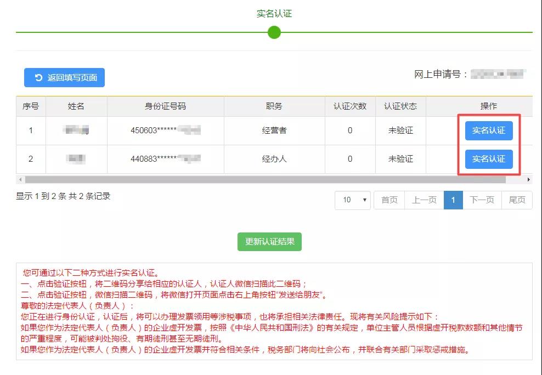Click the 序号 column header
The image size is (542, 375).
click(x=31, y=106)
